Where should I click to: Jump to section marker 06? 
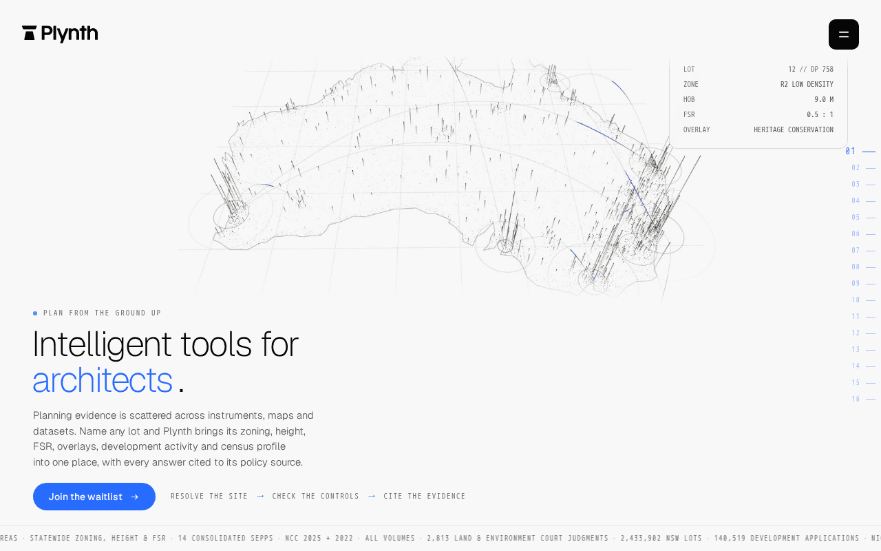pos(863,234)
